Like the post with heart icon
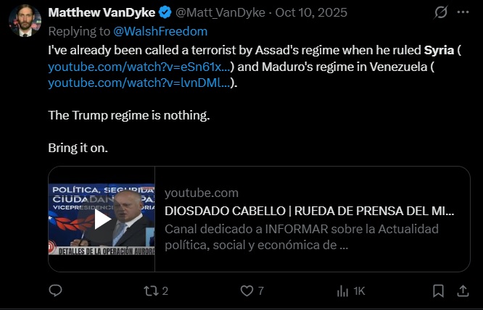The width and height of the screenshot is (483, 310). (x=247, y=290)
